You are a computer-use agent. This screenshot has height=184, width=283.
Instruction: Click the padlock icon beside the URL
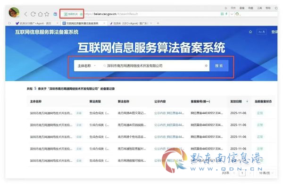[x=81, y=14]
